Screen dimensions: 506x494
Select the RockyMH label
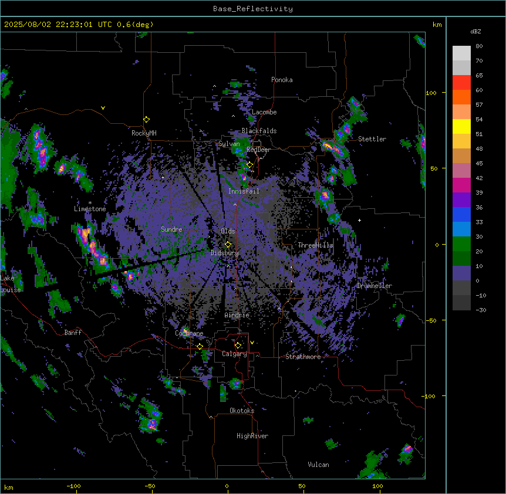tap(144, 133)
